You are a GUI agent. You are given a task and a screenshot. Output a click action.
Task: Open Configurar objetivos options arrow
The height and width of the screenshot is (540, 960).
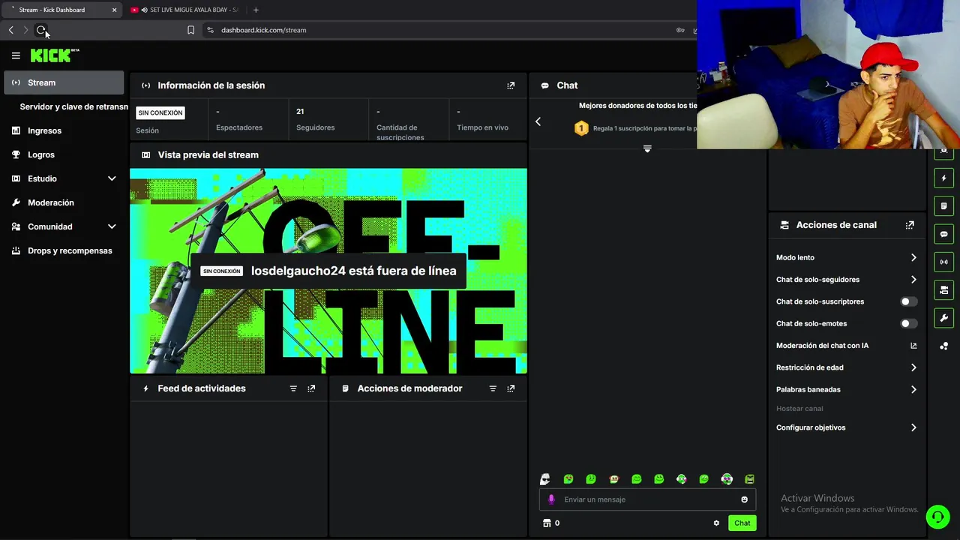tap(913, 427)
